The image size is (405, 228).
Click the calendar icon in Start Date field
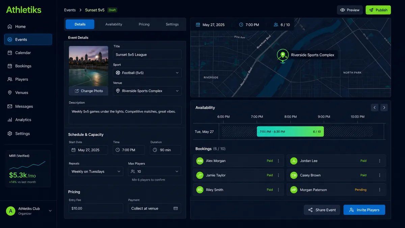[74, 150]
